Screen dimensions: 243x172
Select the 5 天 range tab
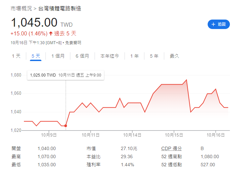pos(36,56)
